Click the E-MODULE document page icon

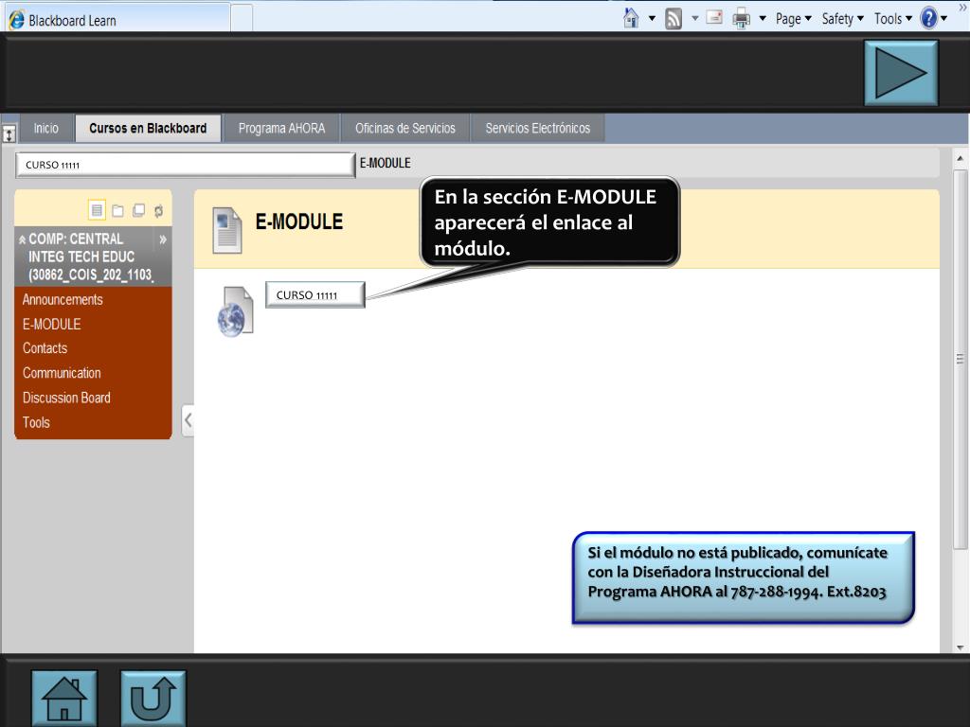[227, 230]
